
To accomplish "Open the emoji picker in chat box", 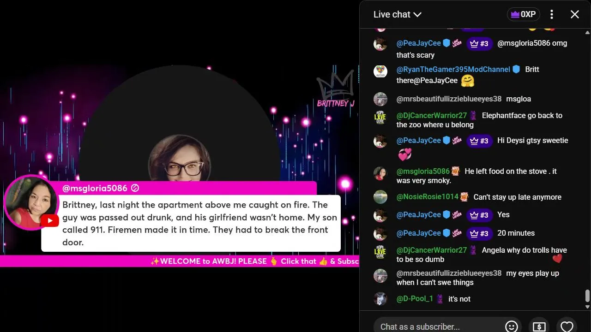I will (512, 326).
